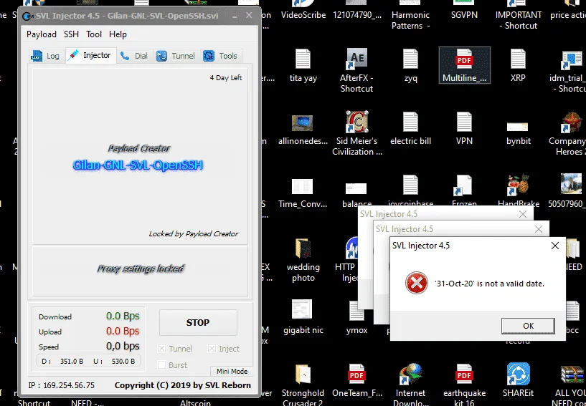The image size is (586, 406).
Task: Click OK in the invalid date dialog
Action: 528,326
